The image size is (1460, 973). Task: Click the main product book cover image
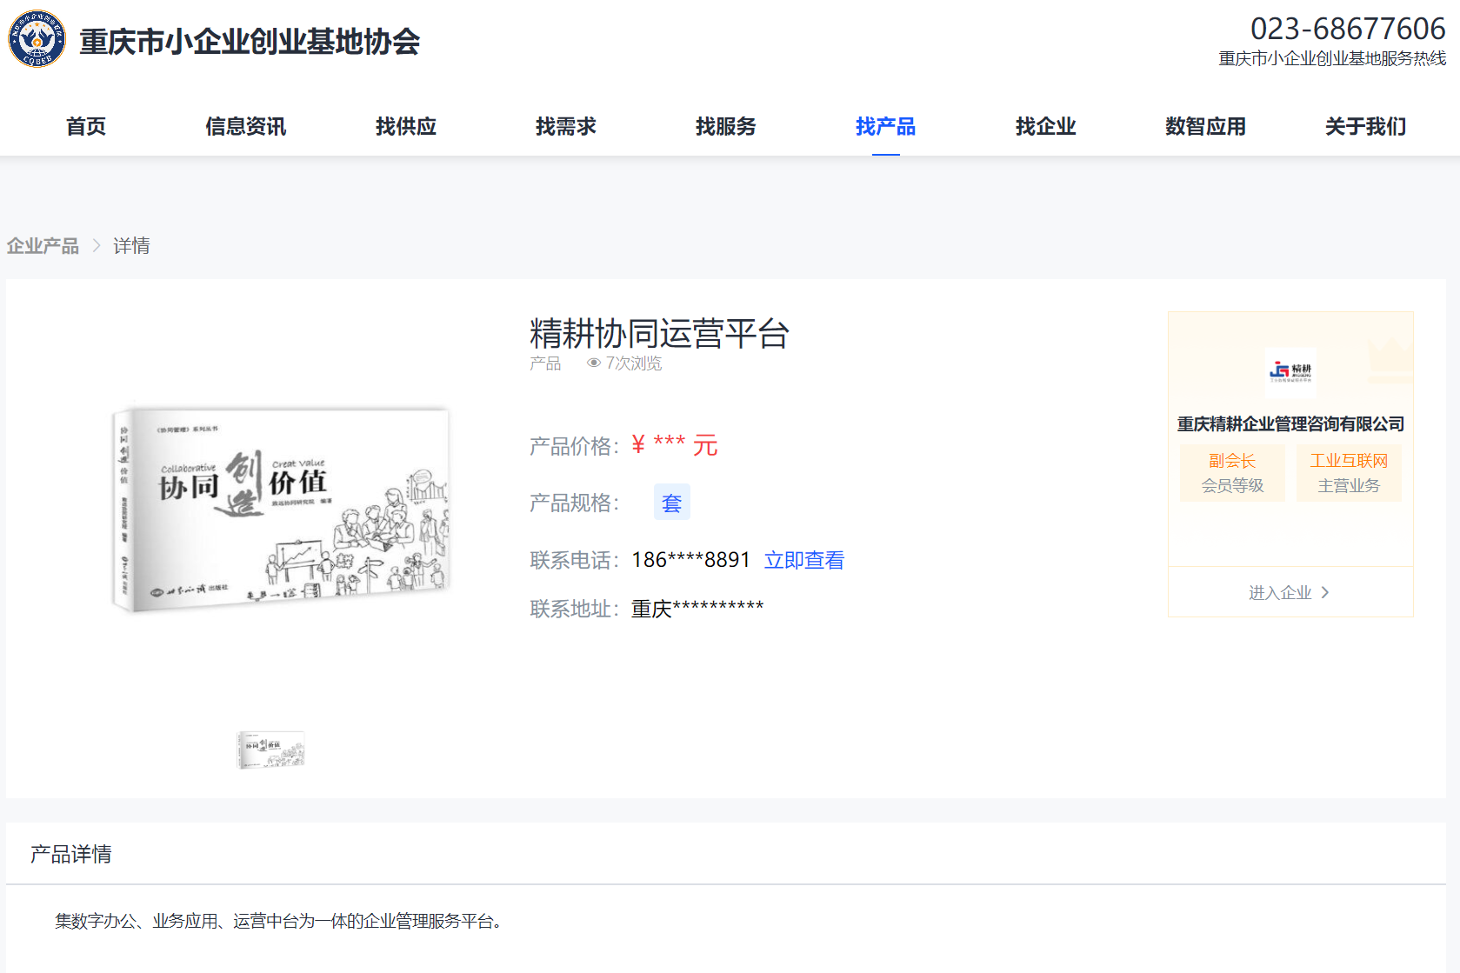click(281, 510)
